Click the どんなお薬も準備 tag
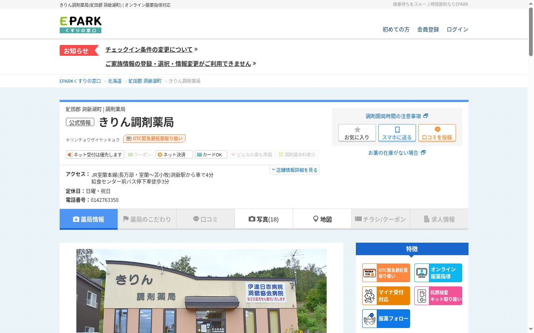Image resolution: width=534 pixels, height=333 pixels. click(x=252, y=155)
